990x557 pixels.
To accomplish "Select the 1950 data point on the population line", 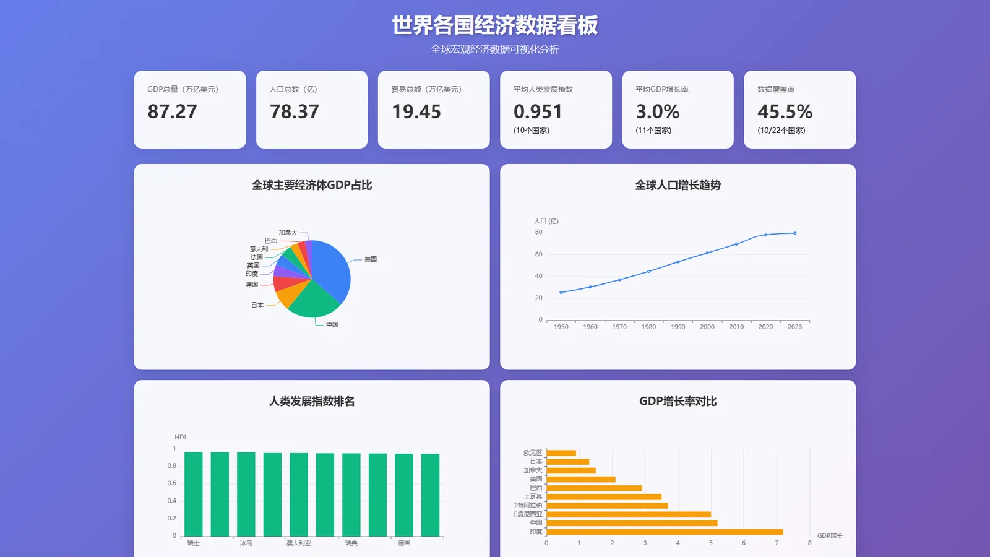I will 561,292.
